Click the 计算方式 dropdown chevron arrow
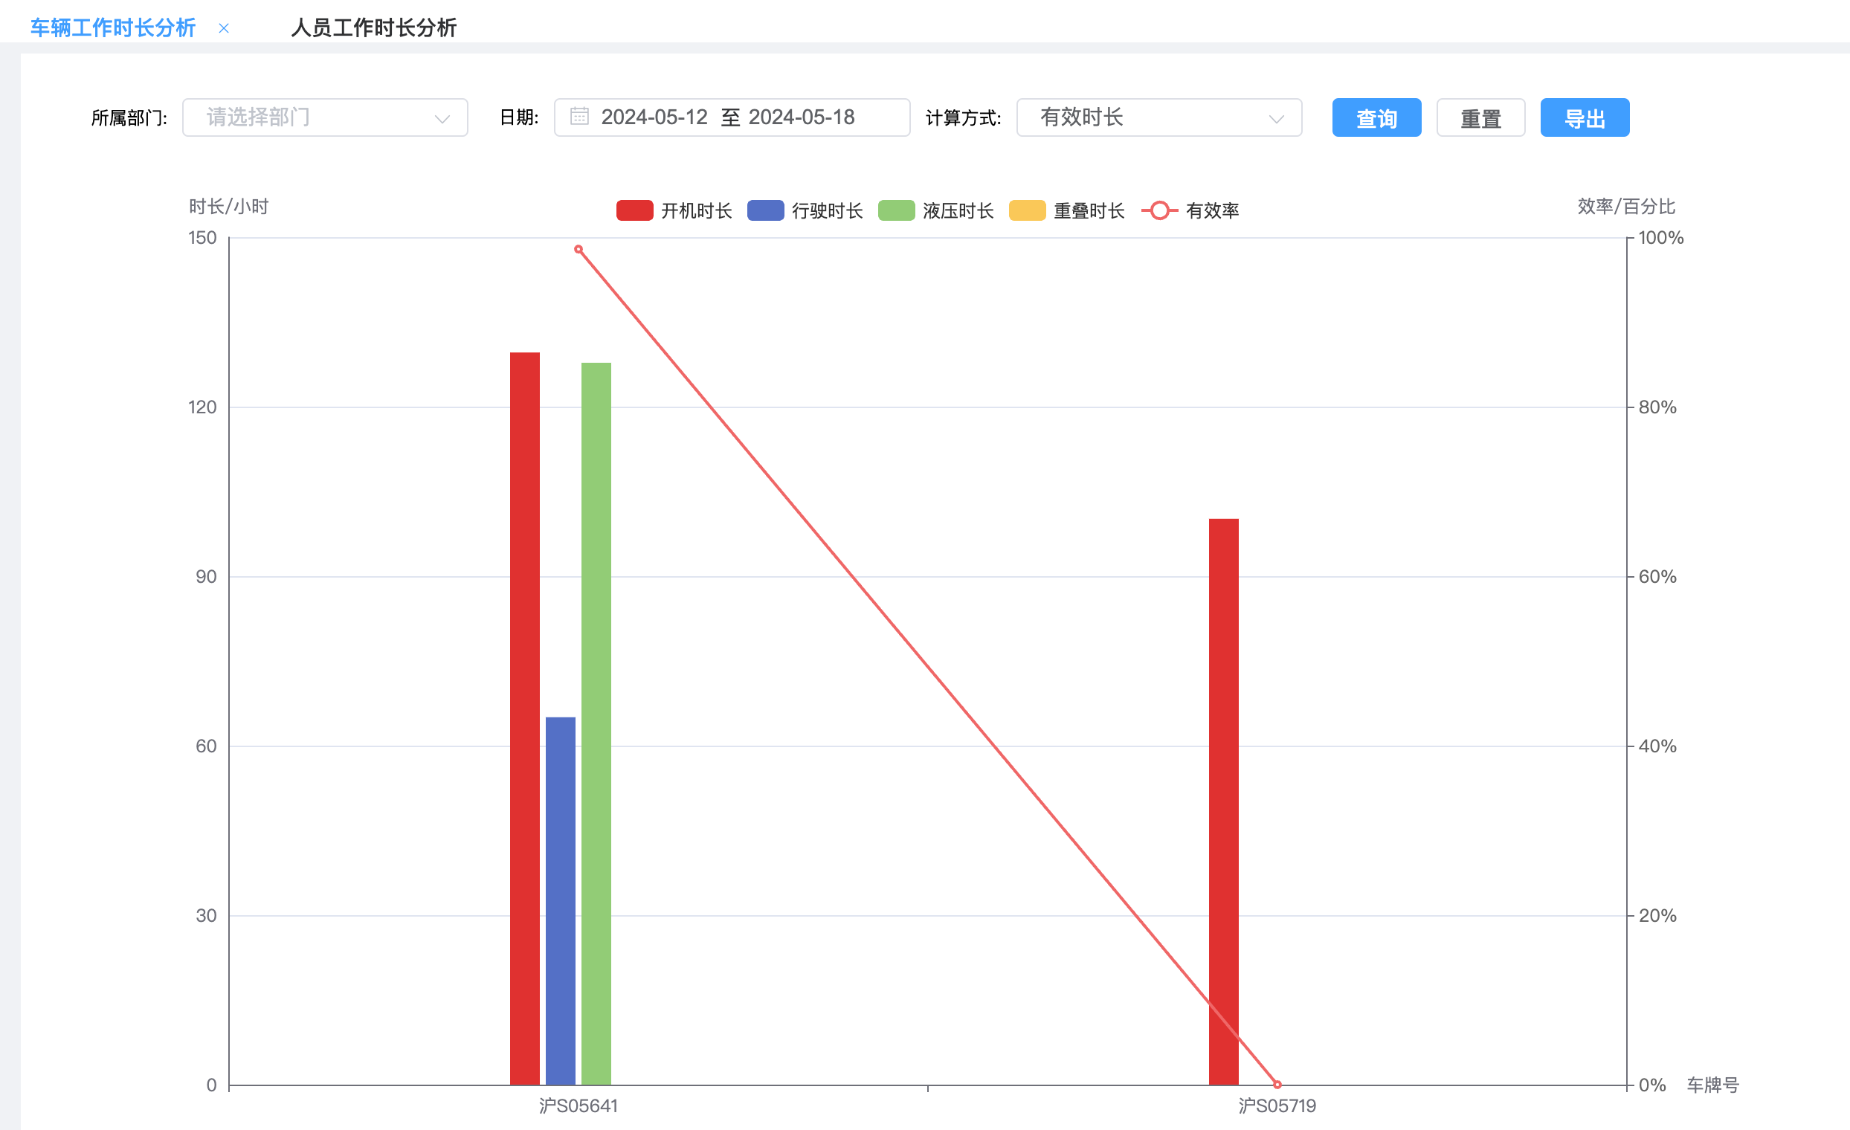The image size is (1850, 1130). click(x=1276, y=119)
